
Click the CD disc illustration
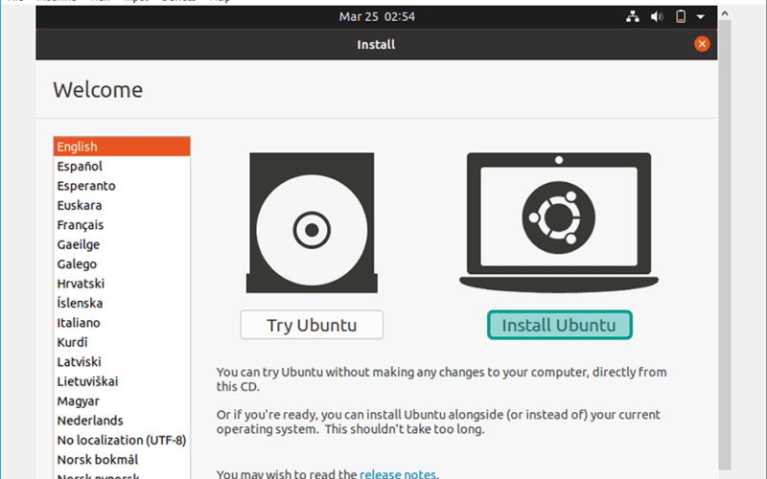pos(312,222)
